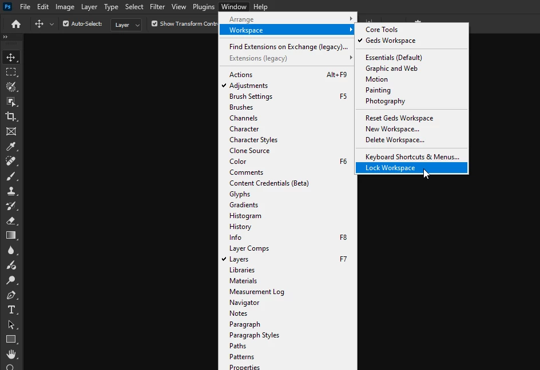The height and width of the screenshot is (370, 540).
Task: Open the Filter menu
Action: coord(157,7)
